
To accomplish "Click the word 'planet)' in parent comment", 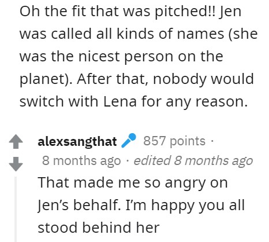I will coord(45,79).
